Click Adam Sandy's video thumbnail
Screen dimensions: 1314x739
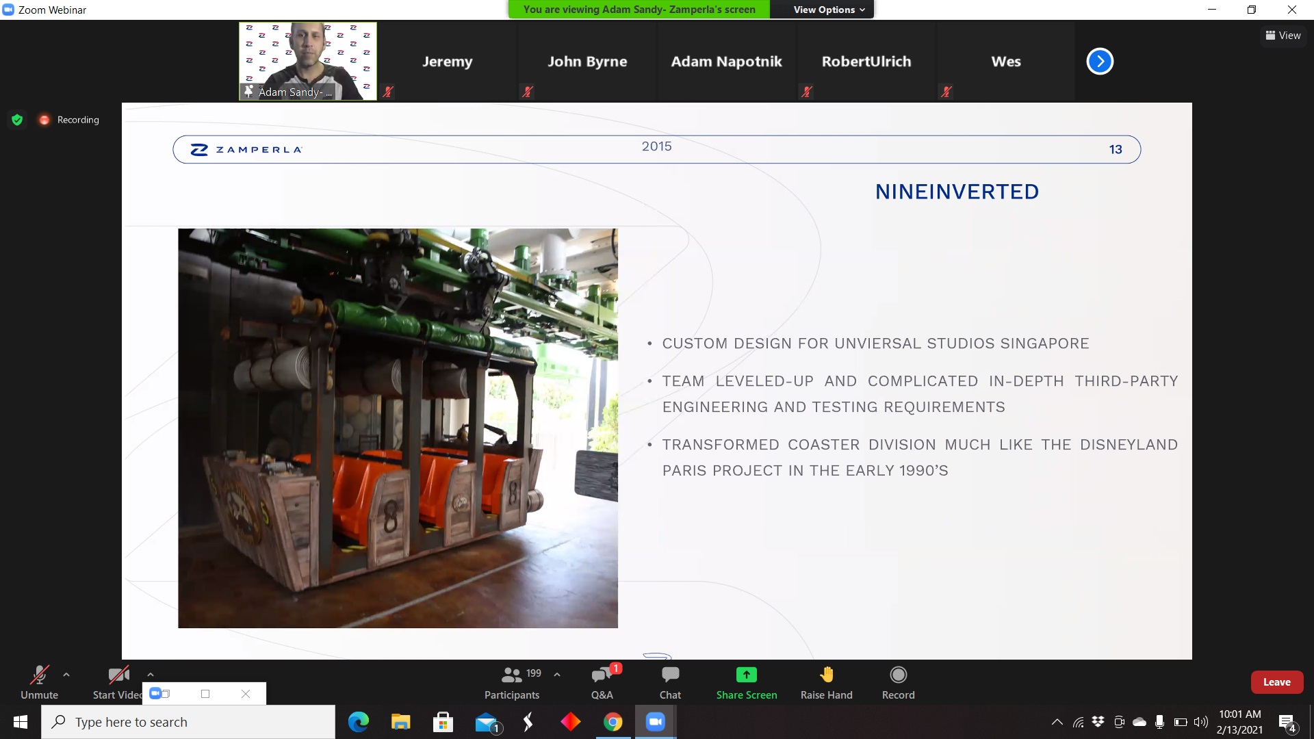pyautogui.click(x=307, y=61)
